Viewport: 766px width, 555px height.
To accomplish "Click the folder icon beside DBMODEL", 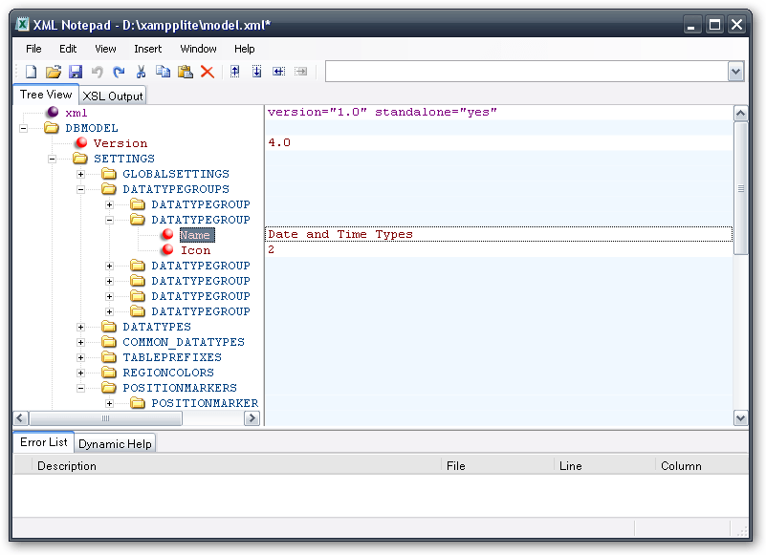I will point(52,128).
